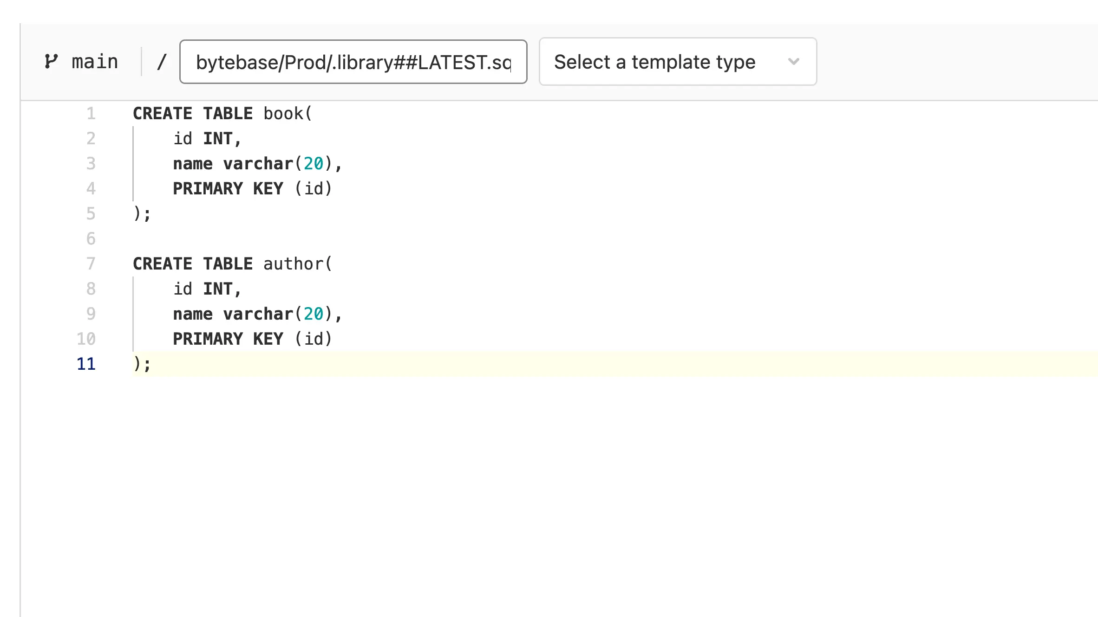
Task: Click line 9 name varchar(20),
Action: [x=257, y=314]
